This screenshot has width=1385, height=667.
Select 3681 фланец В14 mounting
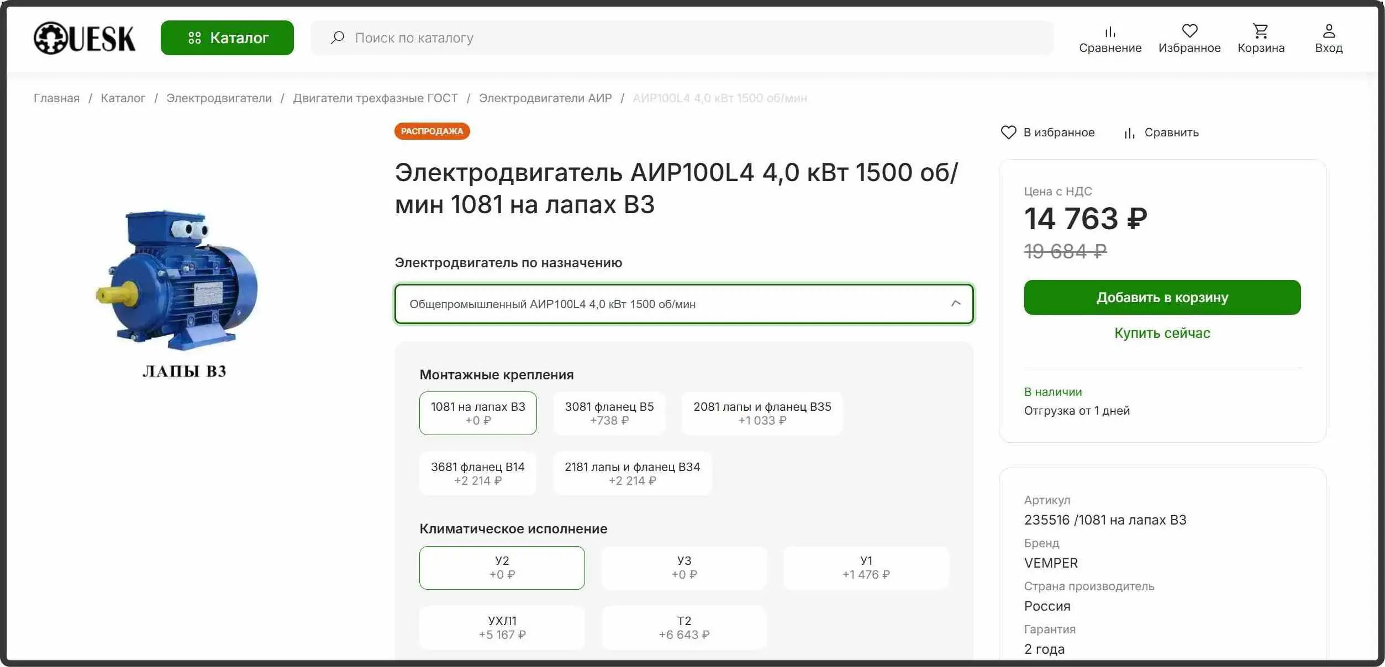point(478,473)
